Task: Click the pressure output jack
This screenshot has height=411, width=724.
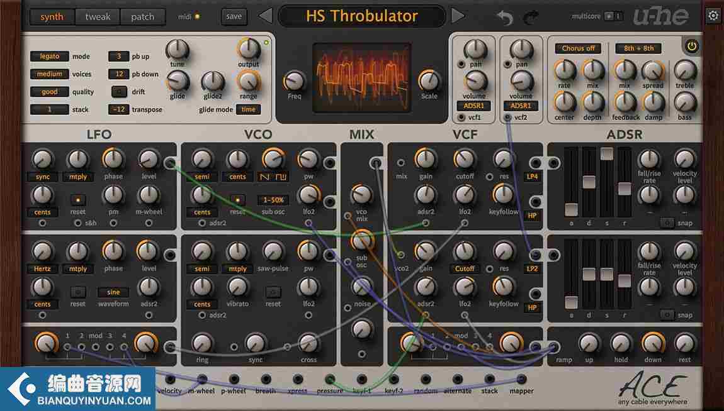Action: click(x=330, y=379)
